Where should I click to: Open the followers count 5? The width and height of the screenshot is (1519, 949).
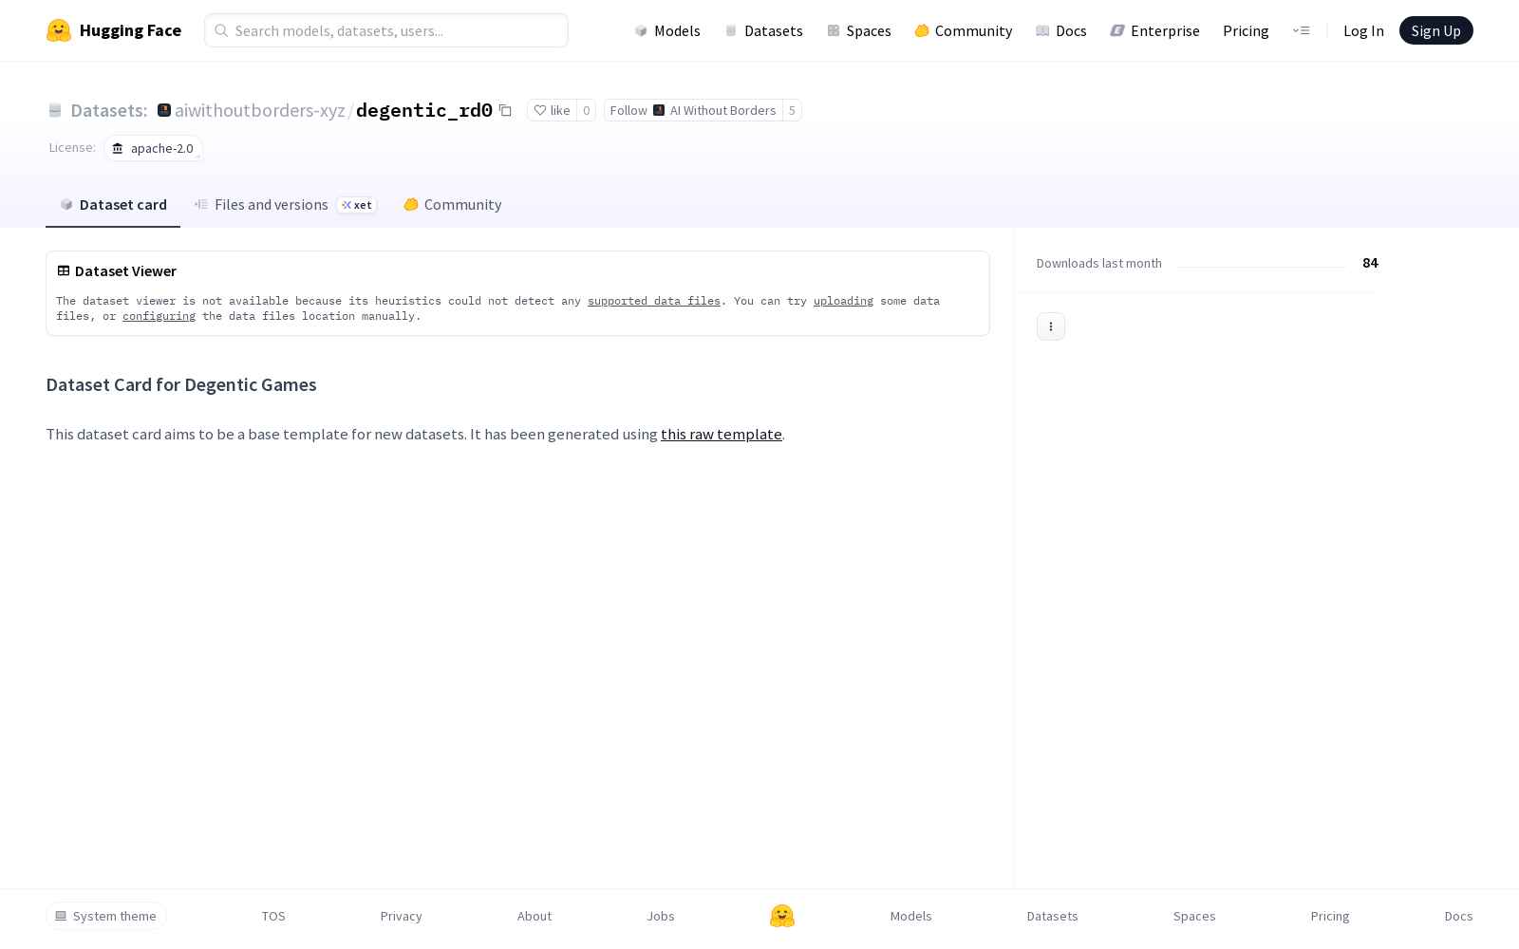pos(792,110)
